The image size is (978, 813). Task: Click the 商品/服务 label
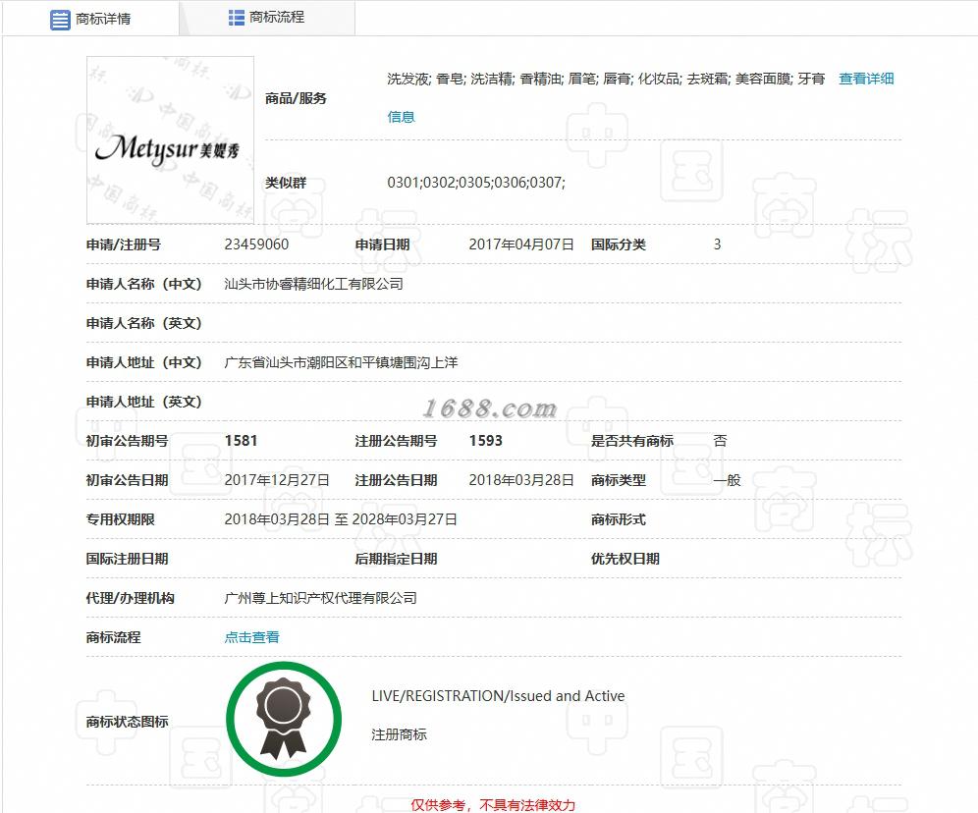296,98
